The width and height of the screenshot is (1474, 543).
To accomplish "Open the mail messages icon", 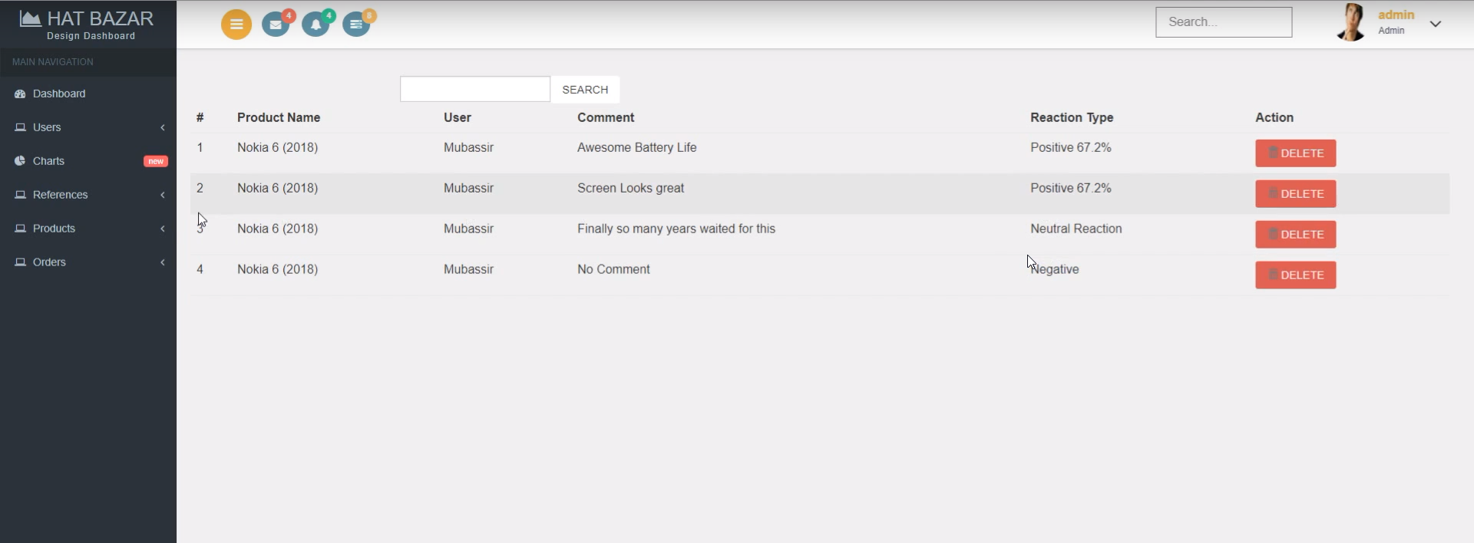I will pyautogui.click(x=276, y=25).
